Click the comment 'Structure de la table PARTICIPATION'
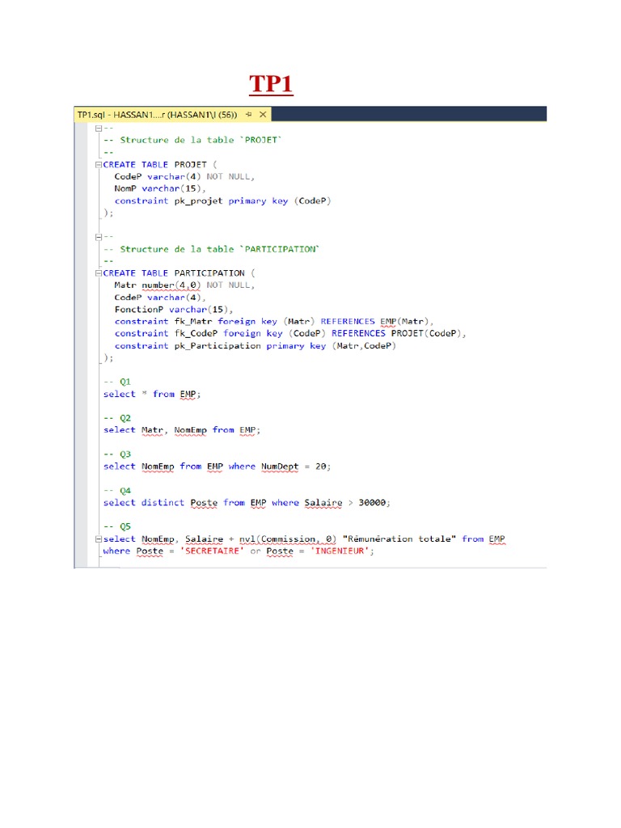The height and width of the screenshot is (828, 621). coord(212,249)
